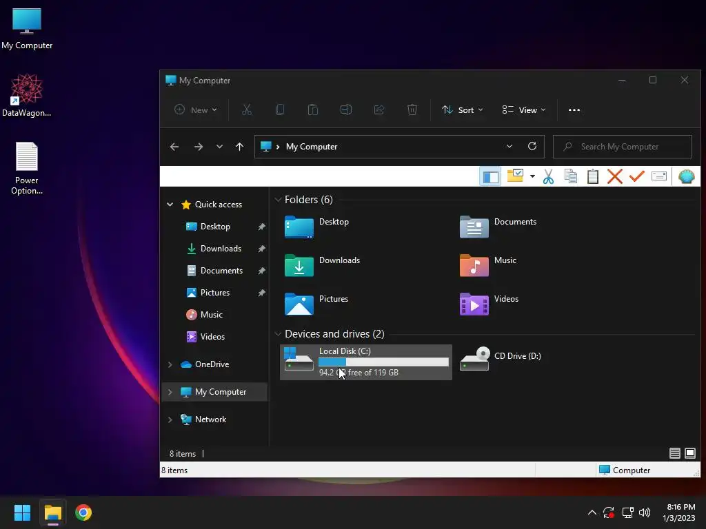Go back with the left arrow button

click(x=174, y=147)
